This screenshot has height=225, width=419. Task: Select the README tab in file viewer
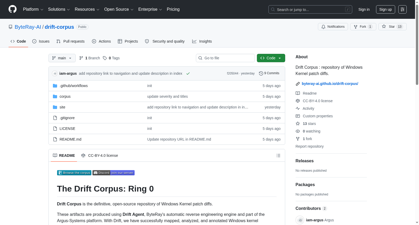pyautogui.click(x=64, y=155)
